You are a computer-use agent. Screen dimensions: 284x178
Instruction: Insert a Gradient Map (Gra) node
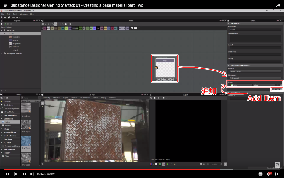tap(80, 28)
